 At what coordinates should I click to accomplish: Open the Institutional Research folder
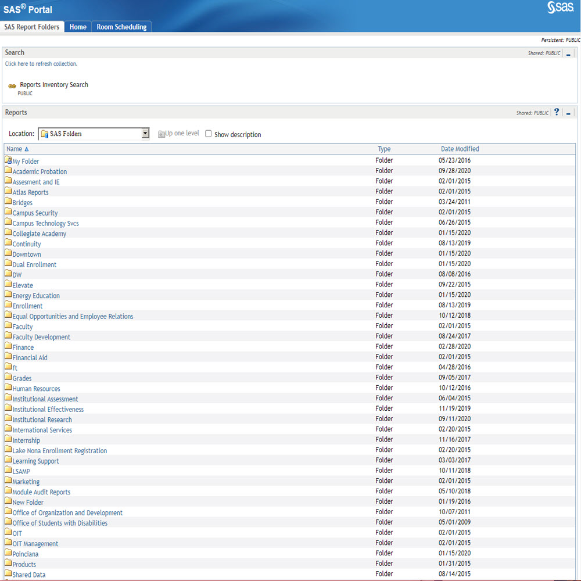point(42,419)
